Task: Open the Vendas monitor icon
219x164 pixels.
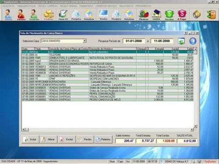Action: [103, 14]
